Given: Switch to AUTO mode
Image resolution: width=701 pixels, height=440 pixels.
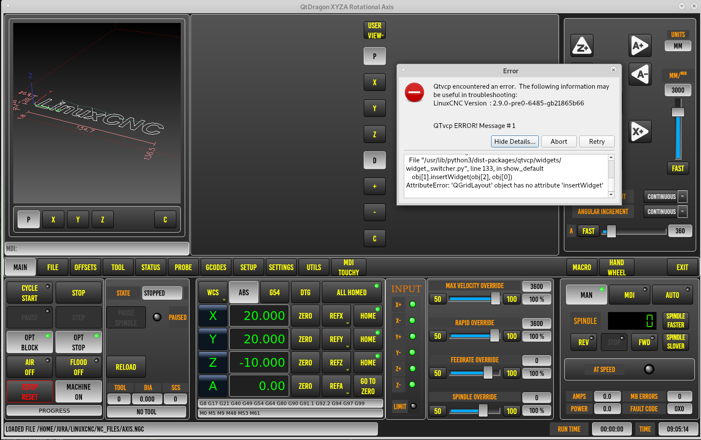Looking at the screenshot, I should click(x=672, y=295).
